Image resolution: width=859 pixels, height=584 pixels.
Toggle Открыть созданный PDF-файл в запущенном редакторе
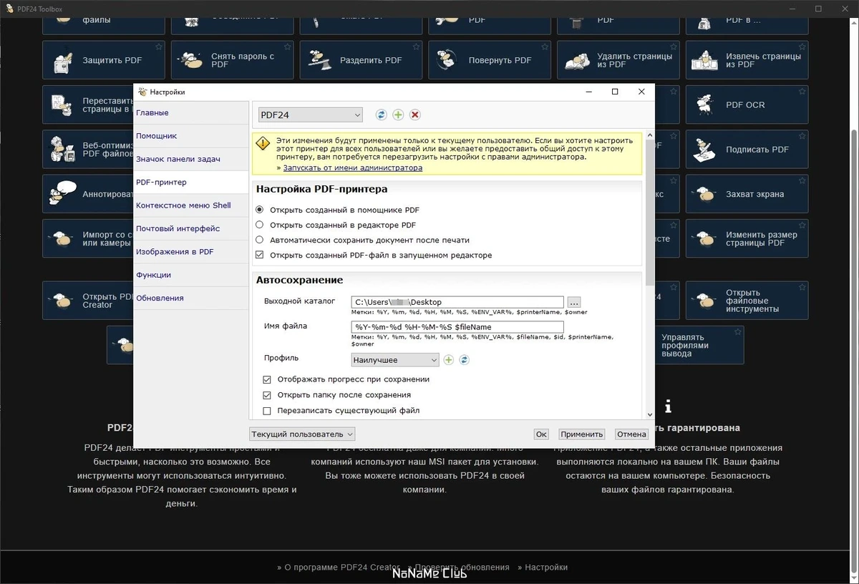[260, 255]
